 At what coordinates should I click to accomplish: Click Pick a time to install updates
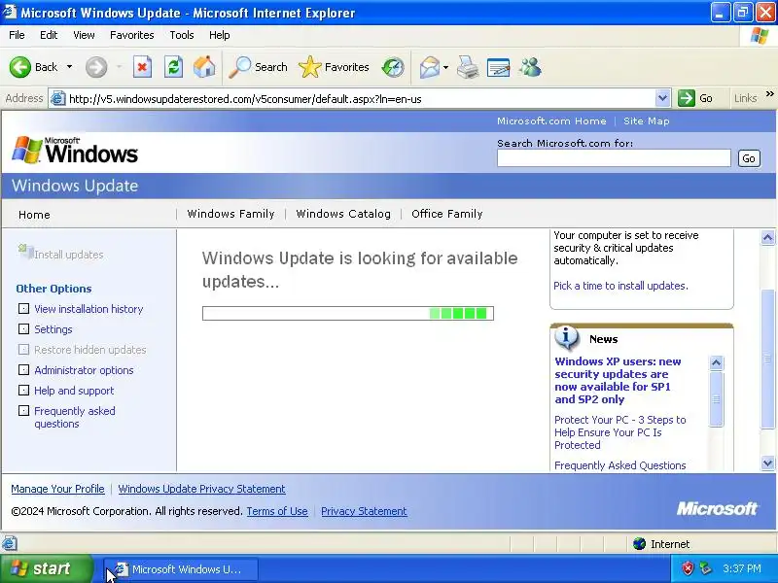(620, 286)
